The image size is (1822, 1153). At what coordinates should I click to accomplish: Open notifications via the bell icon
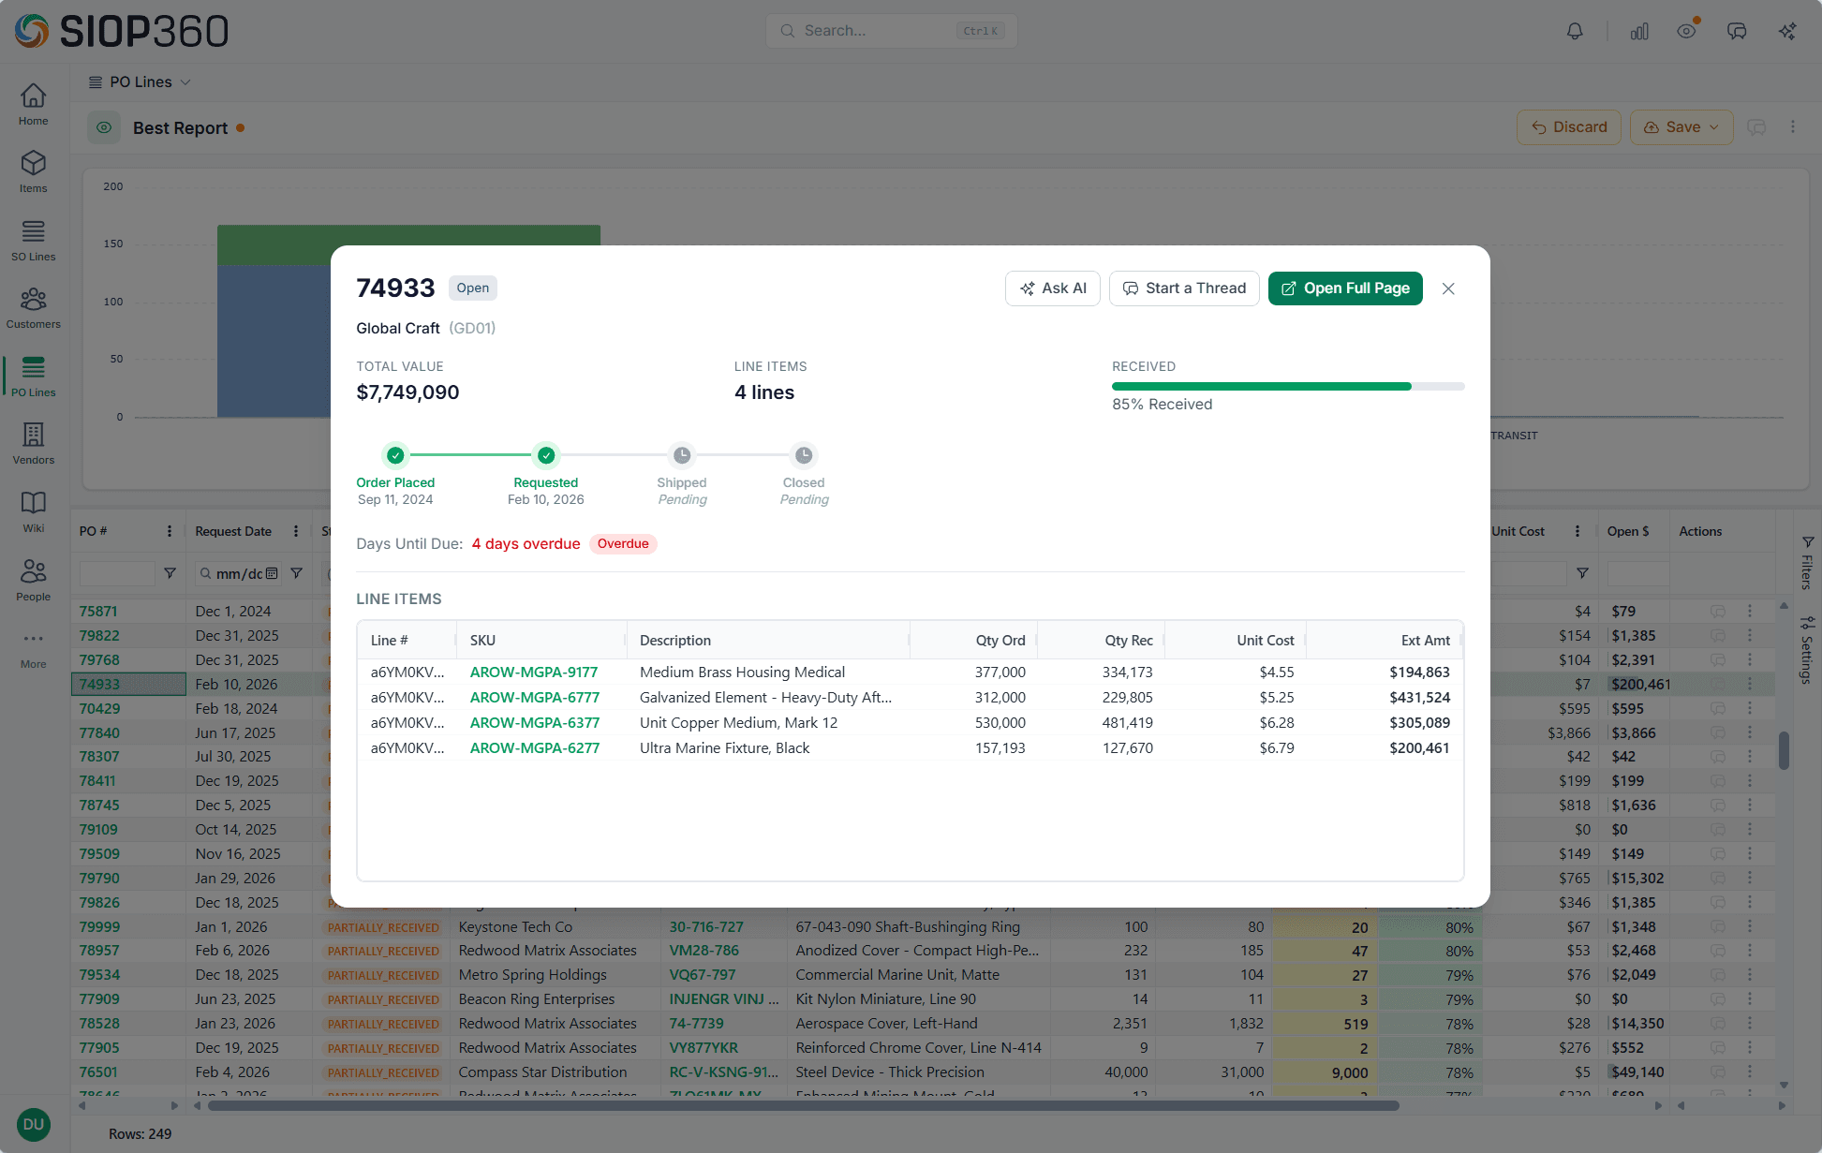[1574, 30]
